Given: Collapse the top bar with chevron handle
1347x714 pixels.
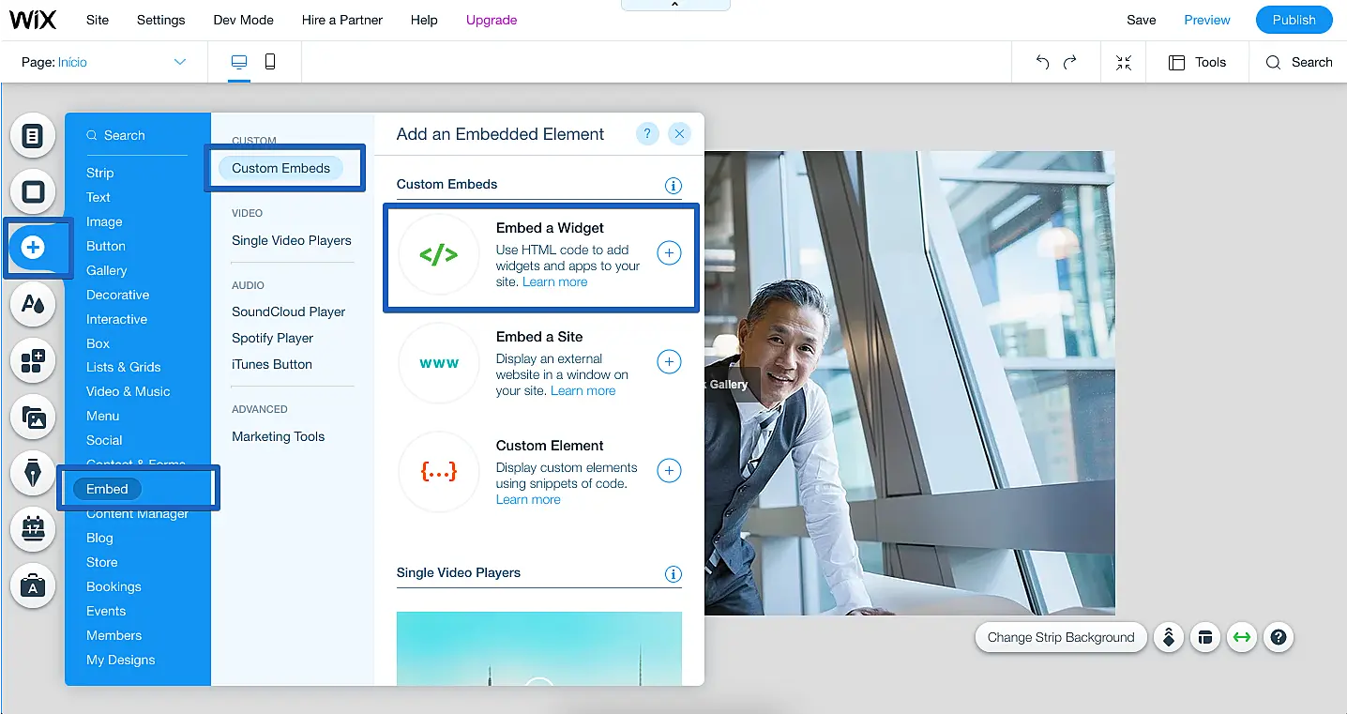Looking at the screenshot, I should pyautogui.click(x=674, y=6).
